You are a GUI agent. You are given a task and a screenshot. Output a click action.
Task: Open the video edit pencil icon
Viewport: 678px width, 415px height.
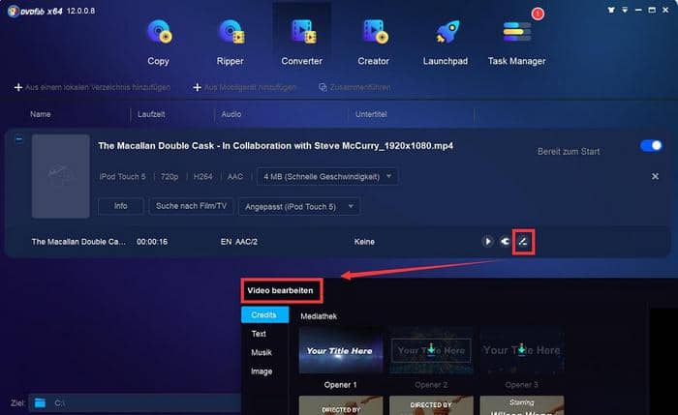[x=523, y=242]
